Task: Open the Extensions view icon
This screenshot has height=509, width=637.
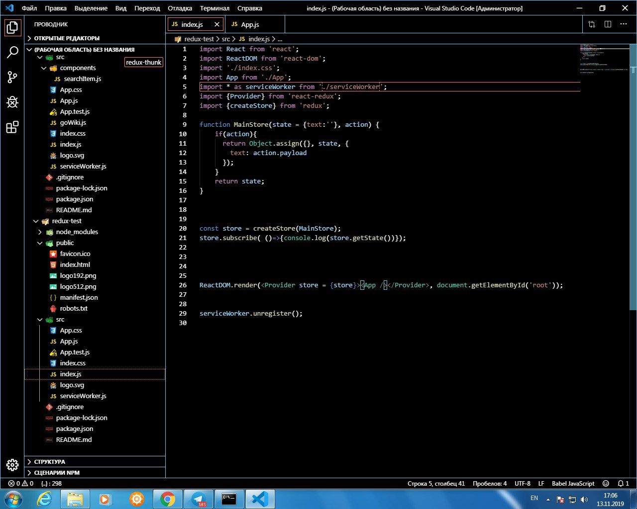Action: point(12,127)
